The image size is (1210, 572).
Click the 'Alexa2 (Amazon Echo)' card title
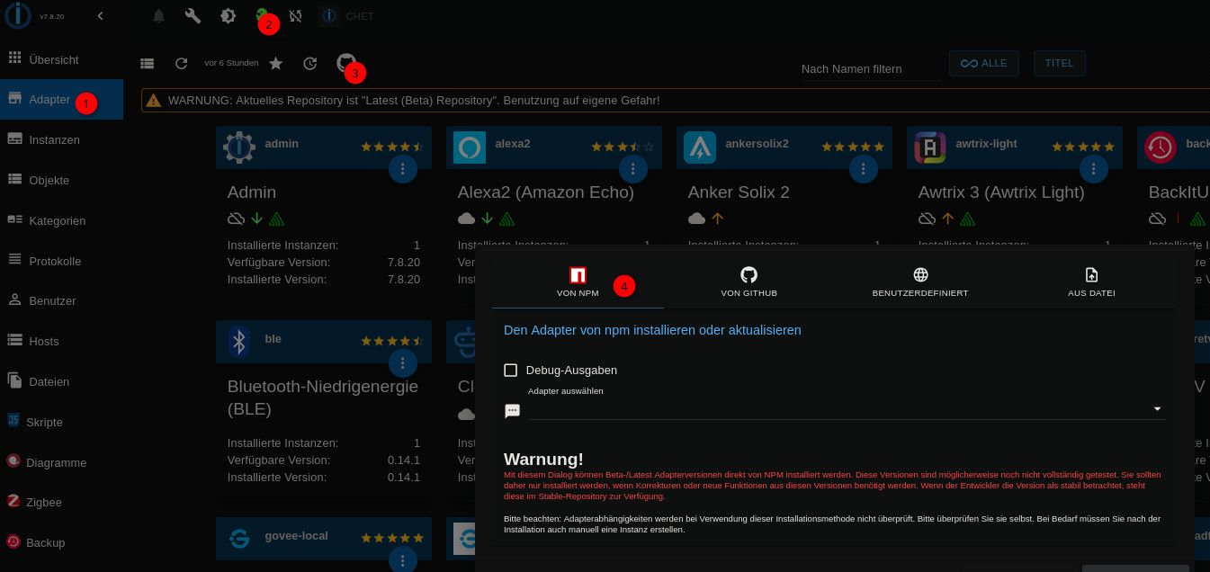(x=546, y=192)
